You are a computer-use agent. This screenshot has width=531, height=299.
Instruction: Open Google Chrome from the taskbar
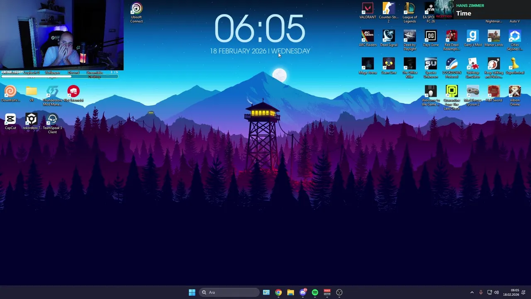click(278, 292)
